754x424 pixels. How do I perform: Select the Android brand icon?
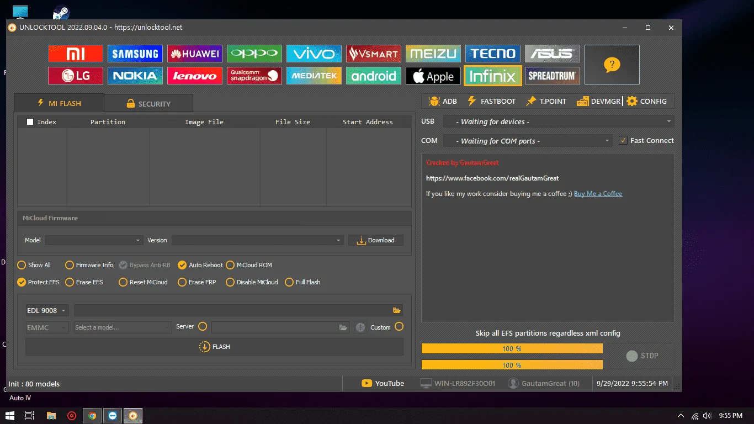[x=374, y=76]
